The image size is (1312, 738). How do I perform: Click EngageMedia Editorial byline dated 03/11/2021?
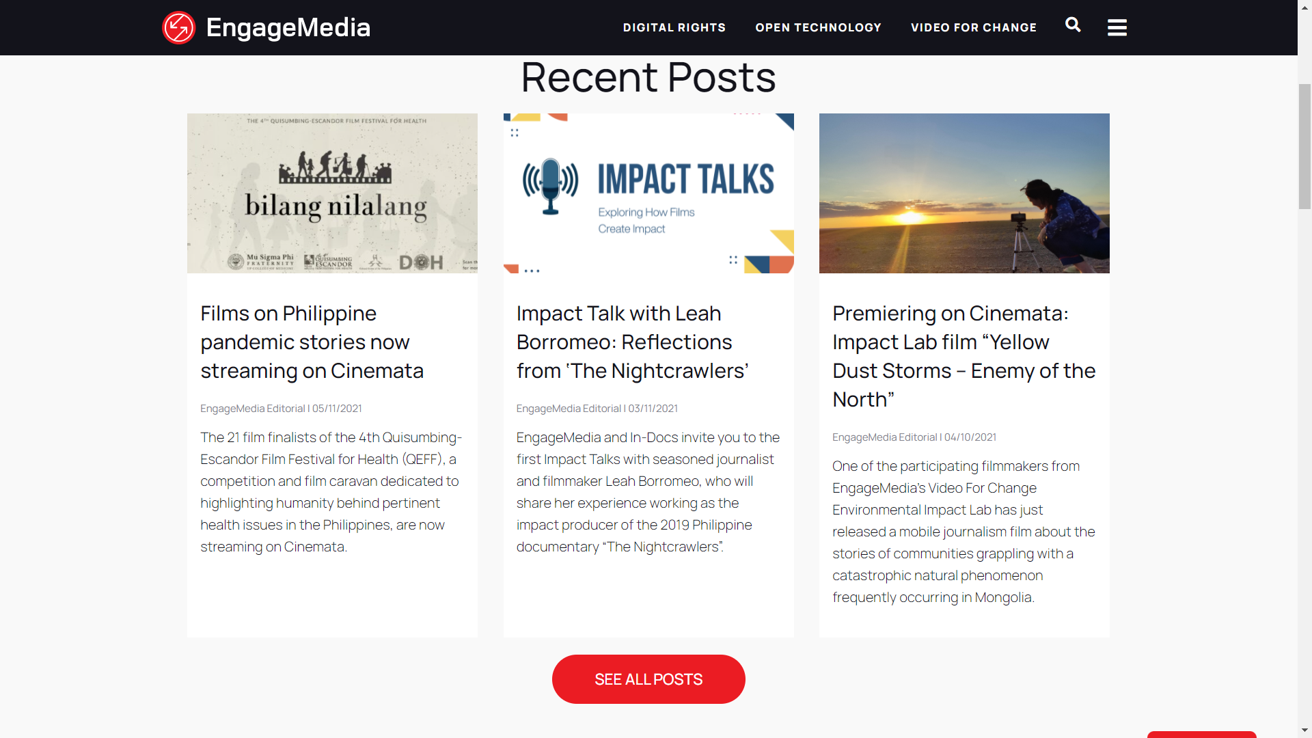click(x=597, y=409)
